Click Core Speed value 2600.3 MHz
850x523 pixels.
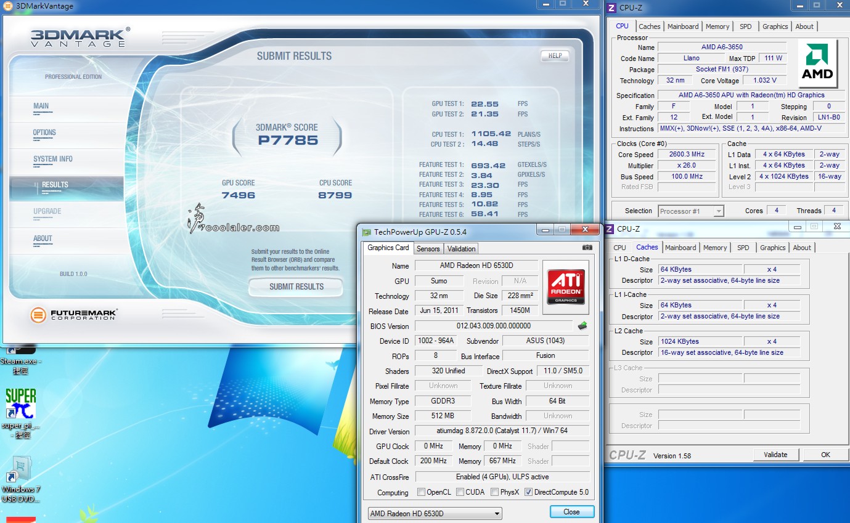pyautogui.click(x=687, y=155)
